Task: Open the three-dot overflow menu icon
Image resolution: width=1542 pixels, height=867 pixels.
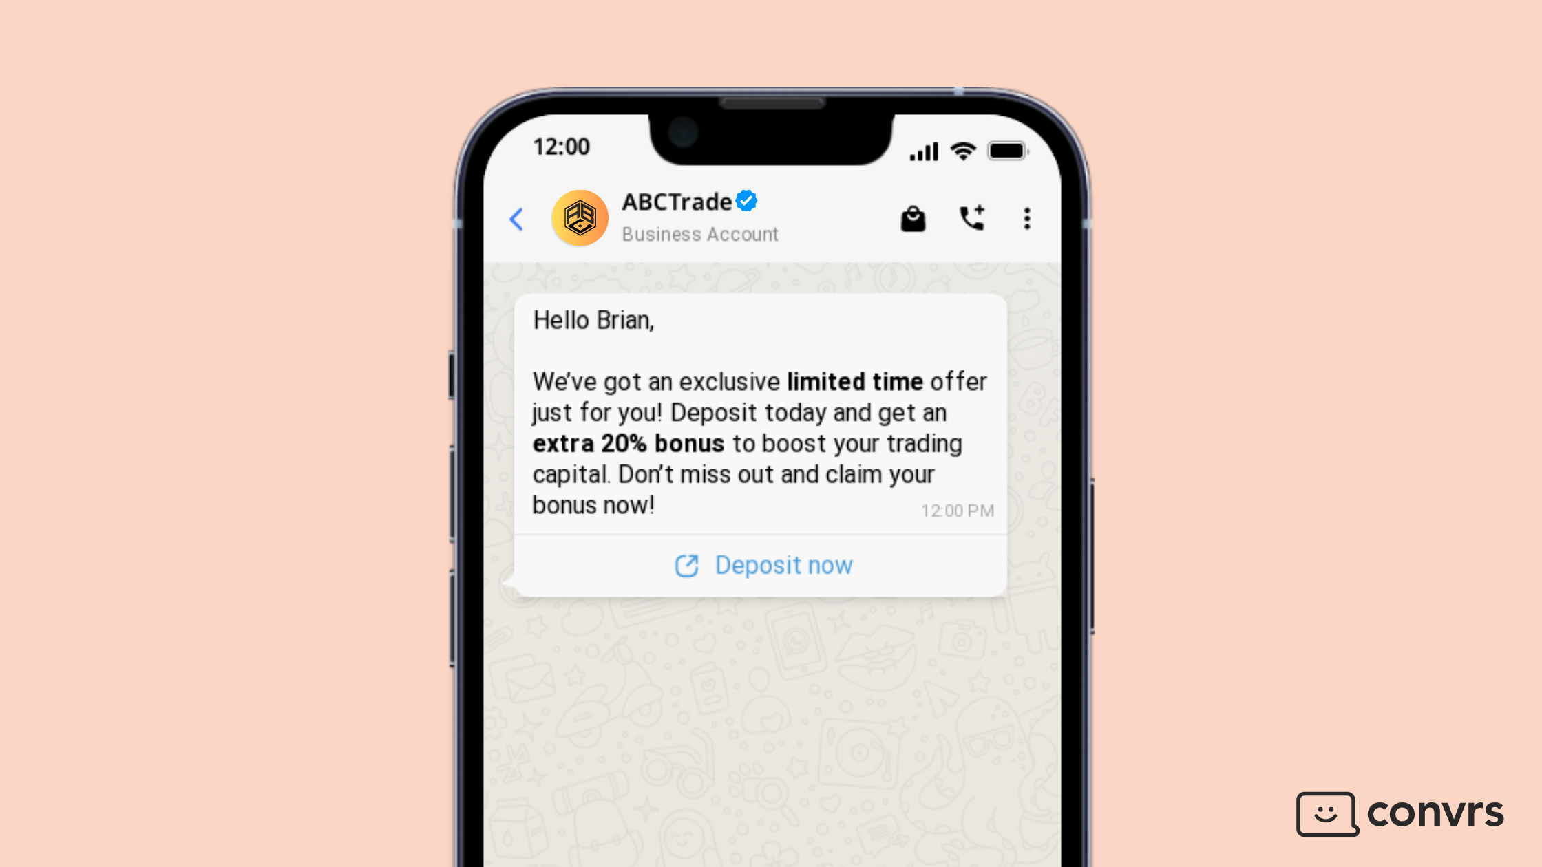Action: pyautogui.click(x=1025, y=218)
